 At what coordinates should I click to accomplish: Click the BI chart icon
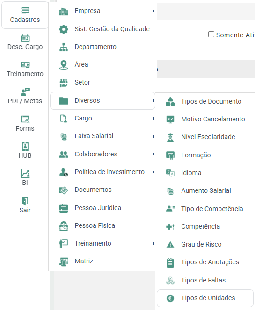25,174
